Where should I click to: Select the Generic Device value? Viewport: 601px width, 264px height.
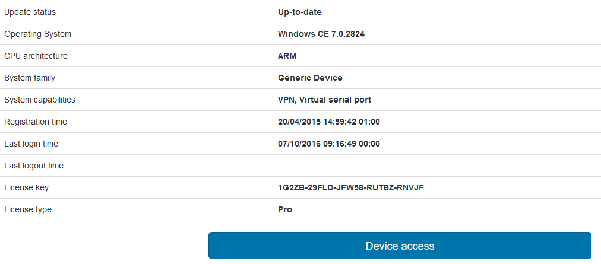(x=310, y=78)
